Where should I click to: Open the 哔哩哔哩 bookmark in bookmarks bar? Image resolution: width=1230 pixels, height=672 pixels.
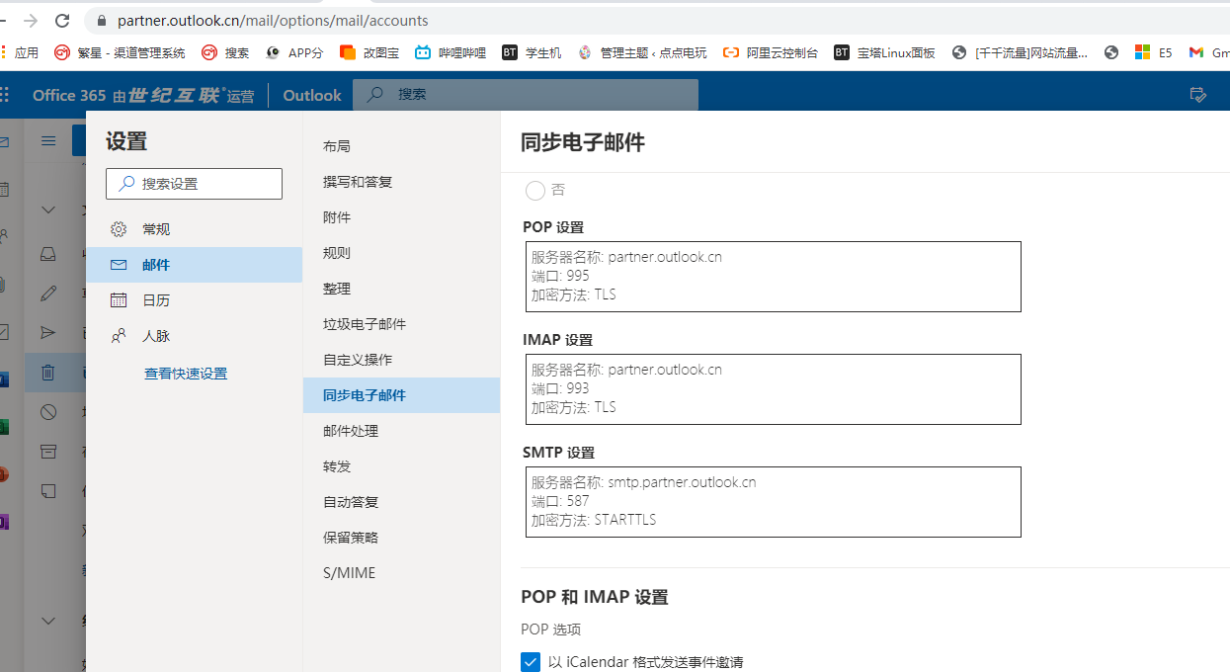[451, 53]
